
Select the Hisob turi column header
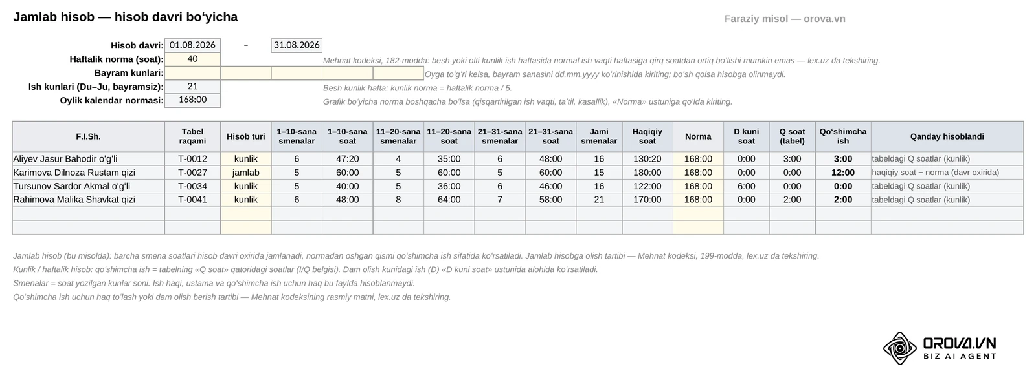point(246,136)
